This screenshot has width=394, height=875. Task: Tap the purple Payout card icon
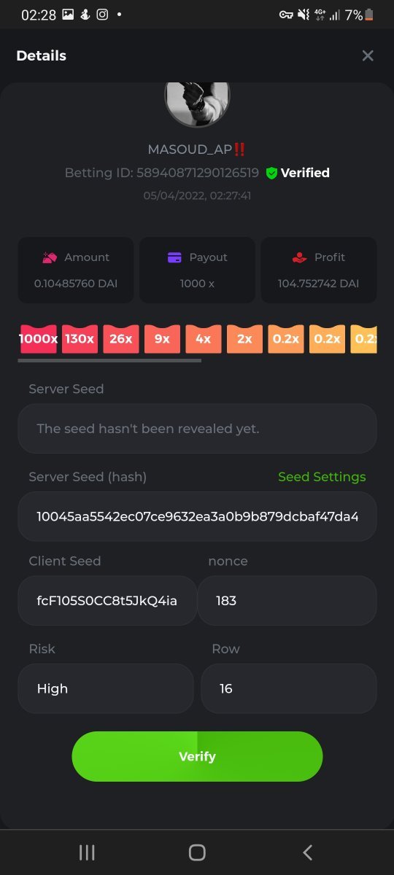174,257
